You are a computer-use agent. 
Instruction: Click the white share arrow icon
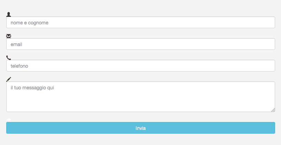pos(9,120)
